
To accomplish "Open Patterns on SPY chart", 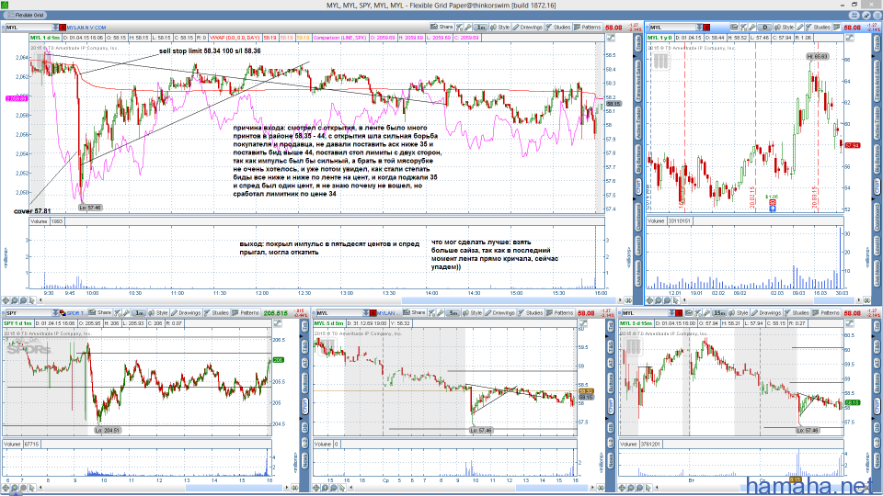I will [x=246, y=312].
